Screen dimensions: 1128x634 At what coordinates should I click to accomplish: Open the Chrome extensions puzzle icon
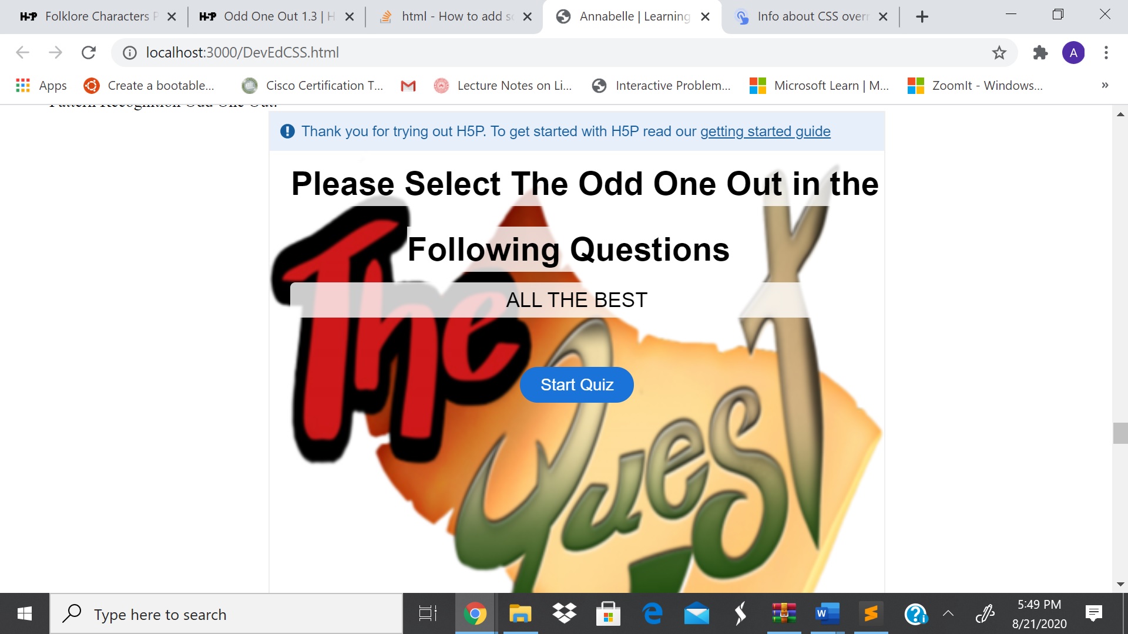click(x=1040, y=53)
